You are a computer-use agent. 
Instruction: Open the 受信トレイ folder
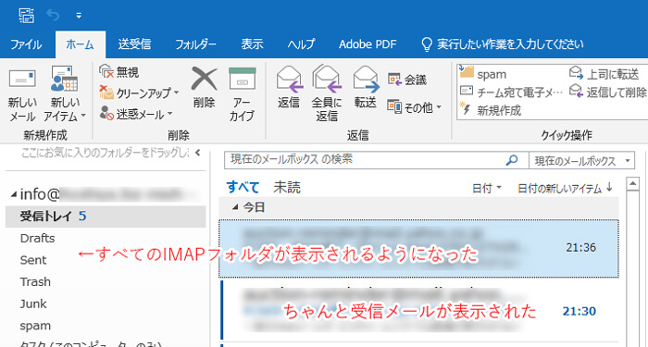106,216
